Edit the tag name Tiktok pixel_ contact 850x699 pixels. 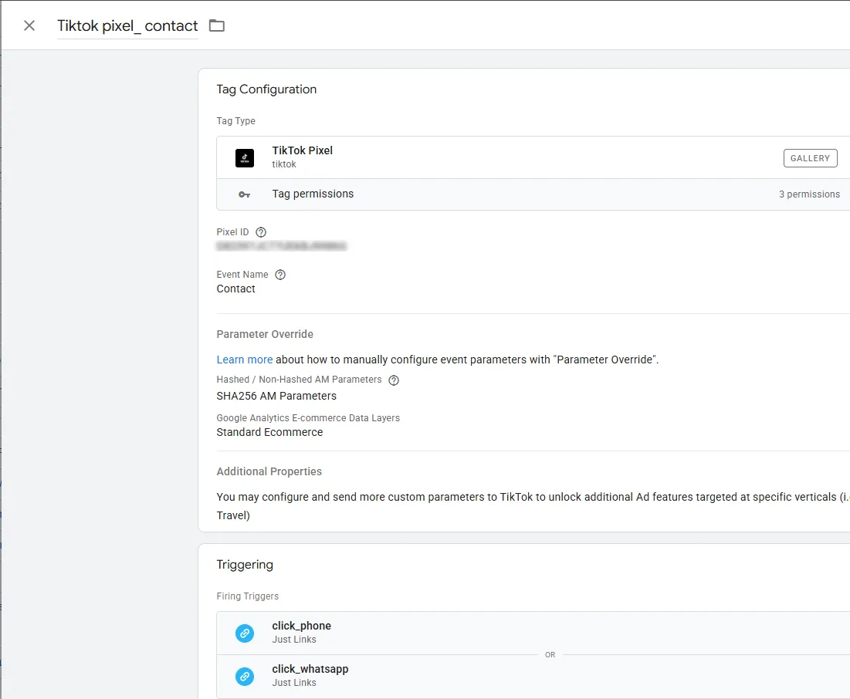coord(127,26)
